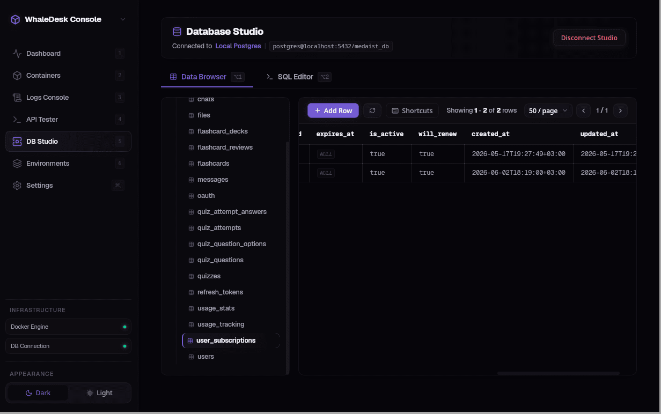Open the Dashboard pulse icon

pos(17,54)
